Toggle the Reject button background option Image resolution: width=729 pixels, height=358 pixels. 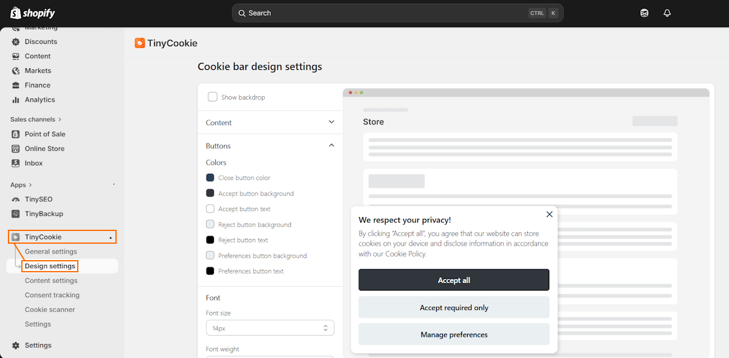pos(210,224)
